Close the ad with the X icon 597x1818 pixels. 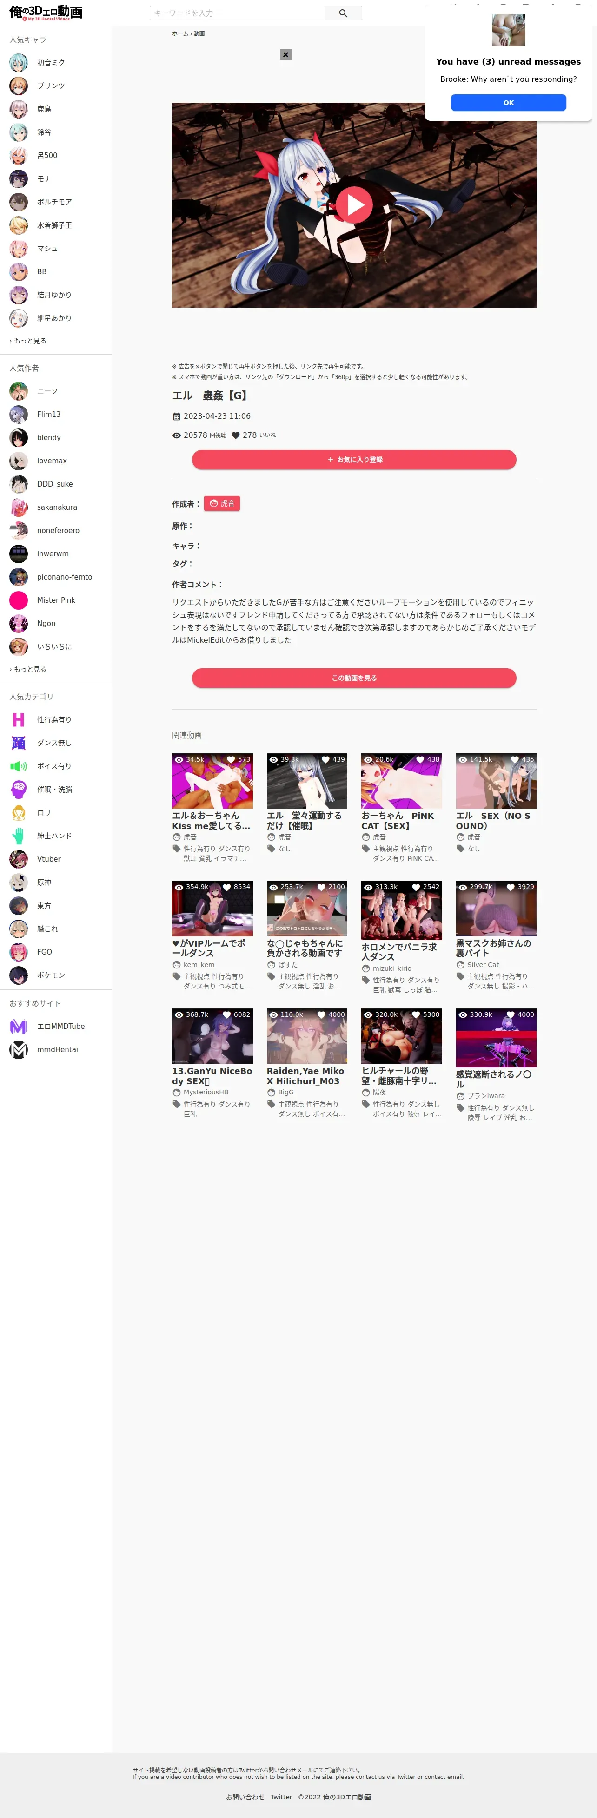[x=285, y=54]
